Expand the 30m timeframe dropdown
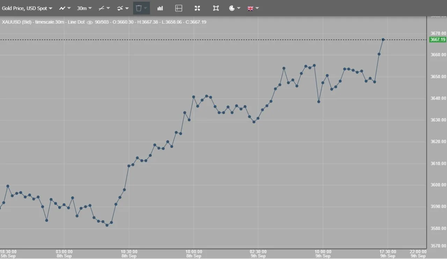 click(x=85, y=8)
